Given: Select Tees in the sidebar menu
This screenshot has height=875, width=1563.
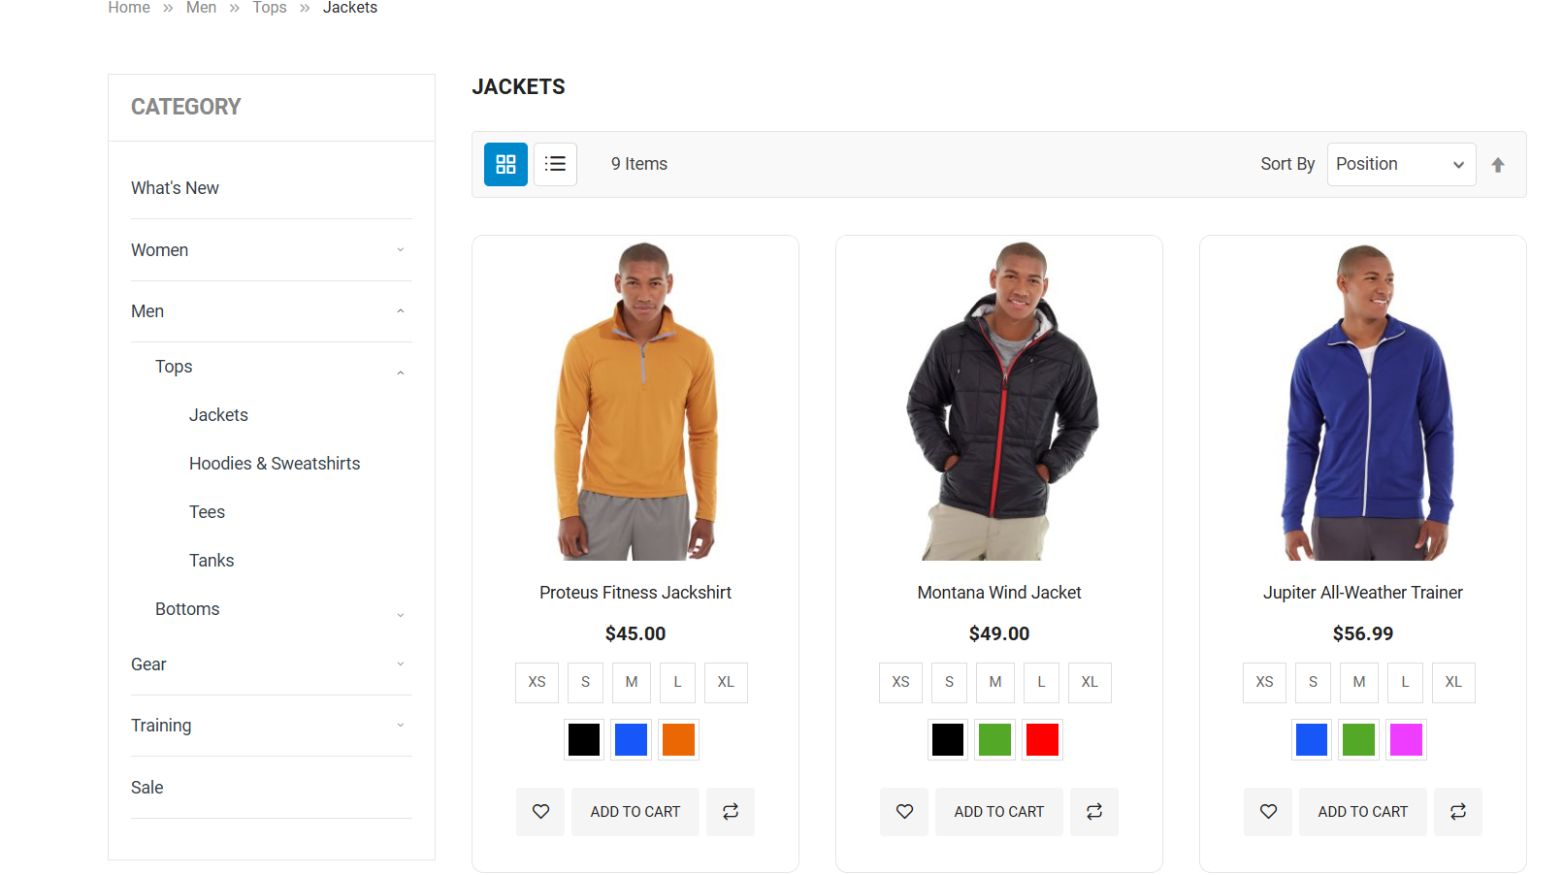Looking at the screenshot, I should click(x=207, y=511).
